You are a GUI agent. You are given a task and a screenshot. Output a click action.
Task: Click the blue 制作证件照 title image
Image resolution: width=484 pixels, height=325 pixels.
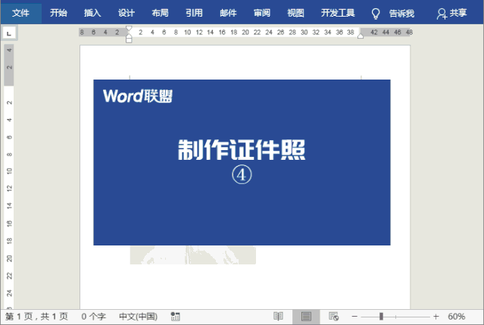coord(242,163)
